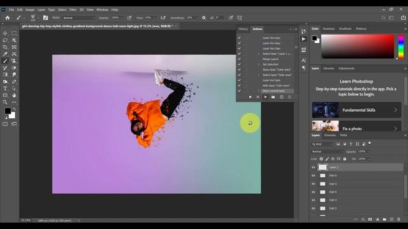The width and height of the screenshot is (408, 229).
Task: Hide the Part 4 layer
Action: [313, 192]
